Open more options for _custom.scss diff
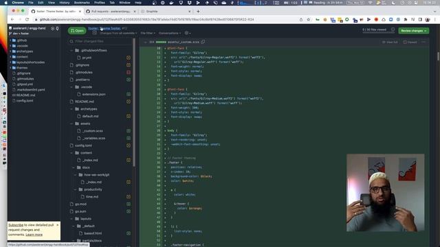The width and height of the screenshot is (440, 247). click(x=423, y=42)
